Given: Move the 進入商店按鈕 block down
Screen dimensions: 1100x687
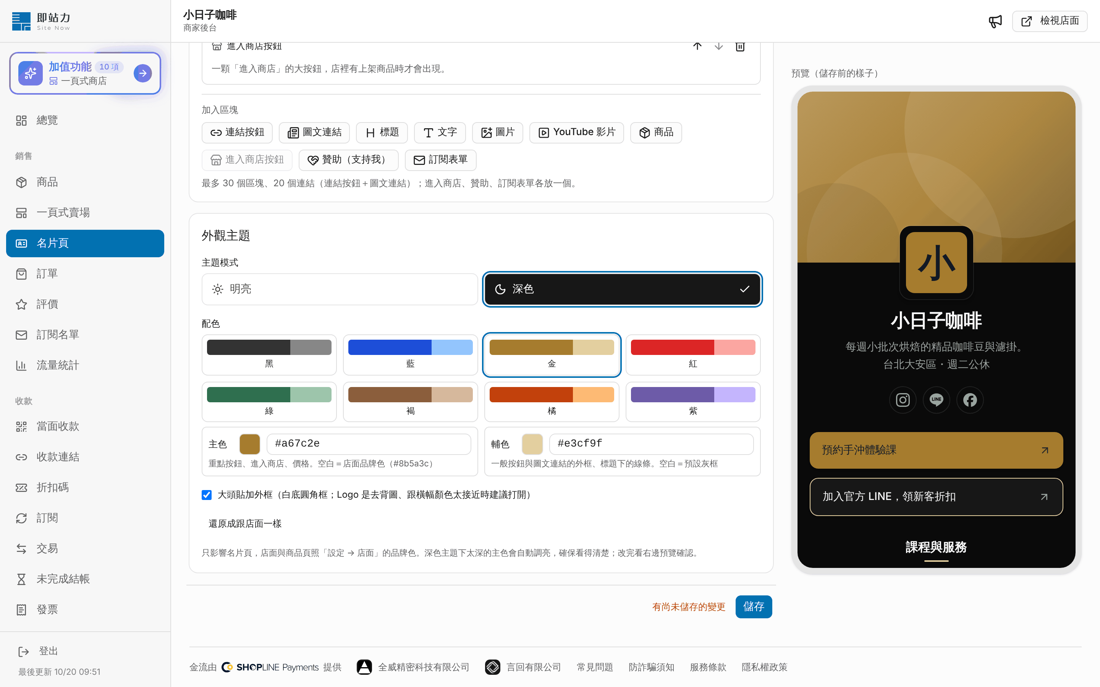Looking at the screenshot, I should 719,46.
